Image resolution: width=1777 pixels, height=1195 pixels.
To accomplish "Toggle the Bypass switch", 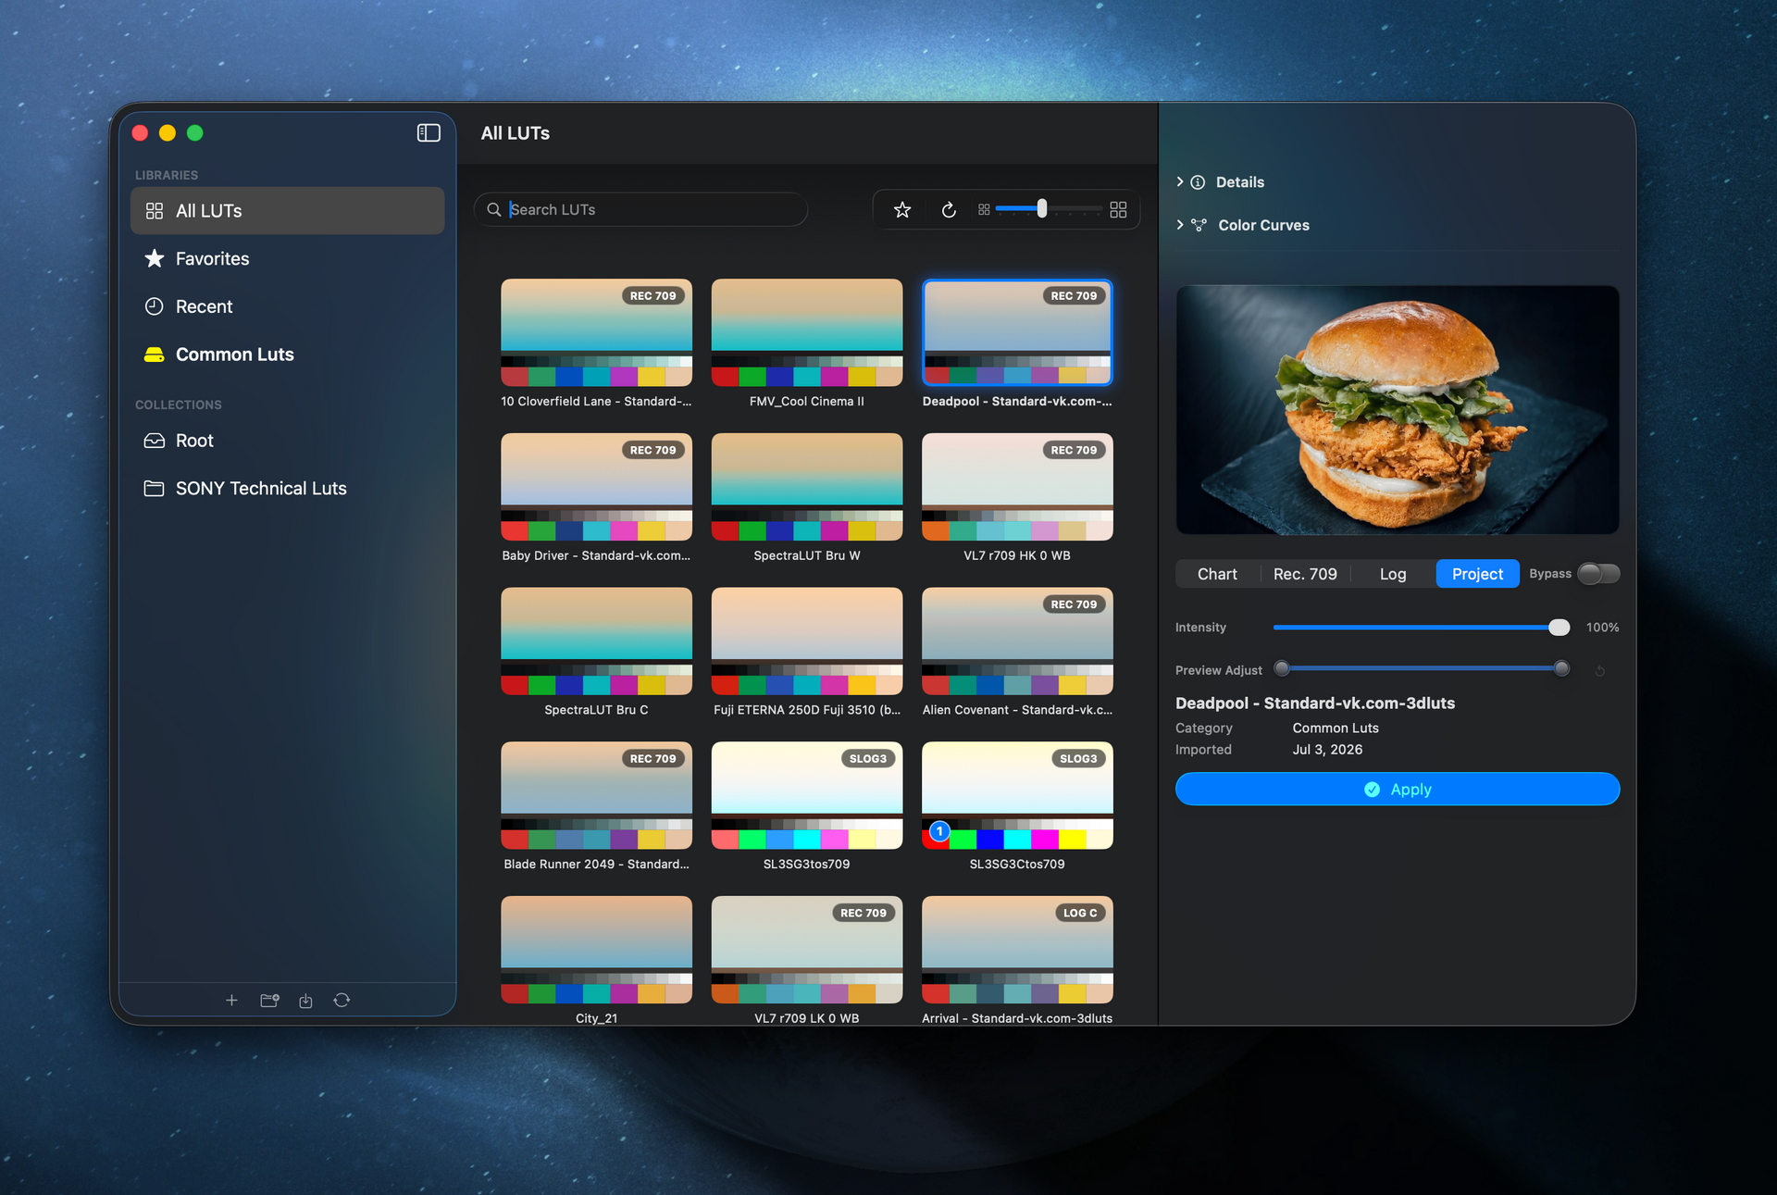I will pyautogui.click(x=1598, y=574).
